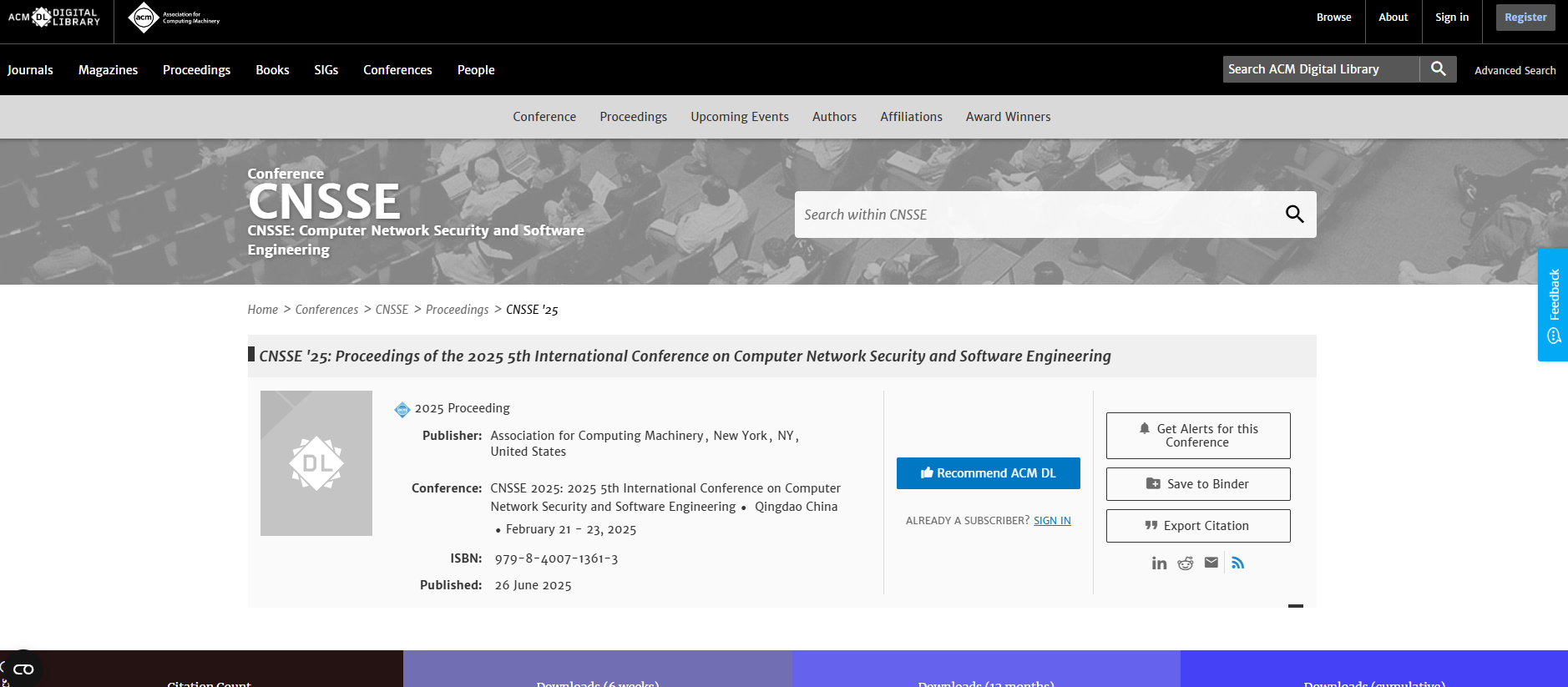
Task: Open the Feedback side tab
Action: click(1553, 305)
